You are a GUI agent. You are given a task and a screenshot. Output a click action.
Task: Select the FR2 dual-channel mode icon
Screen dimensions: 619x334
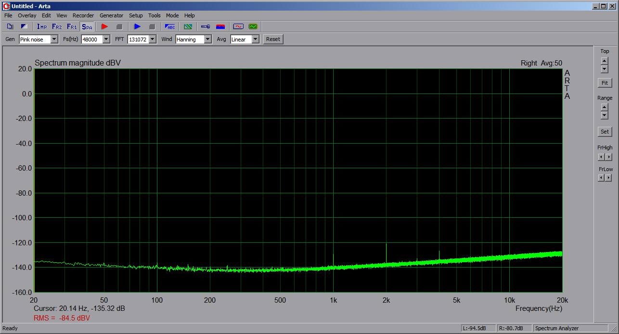(57, 27)
